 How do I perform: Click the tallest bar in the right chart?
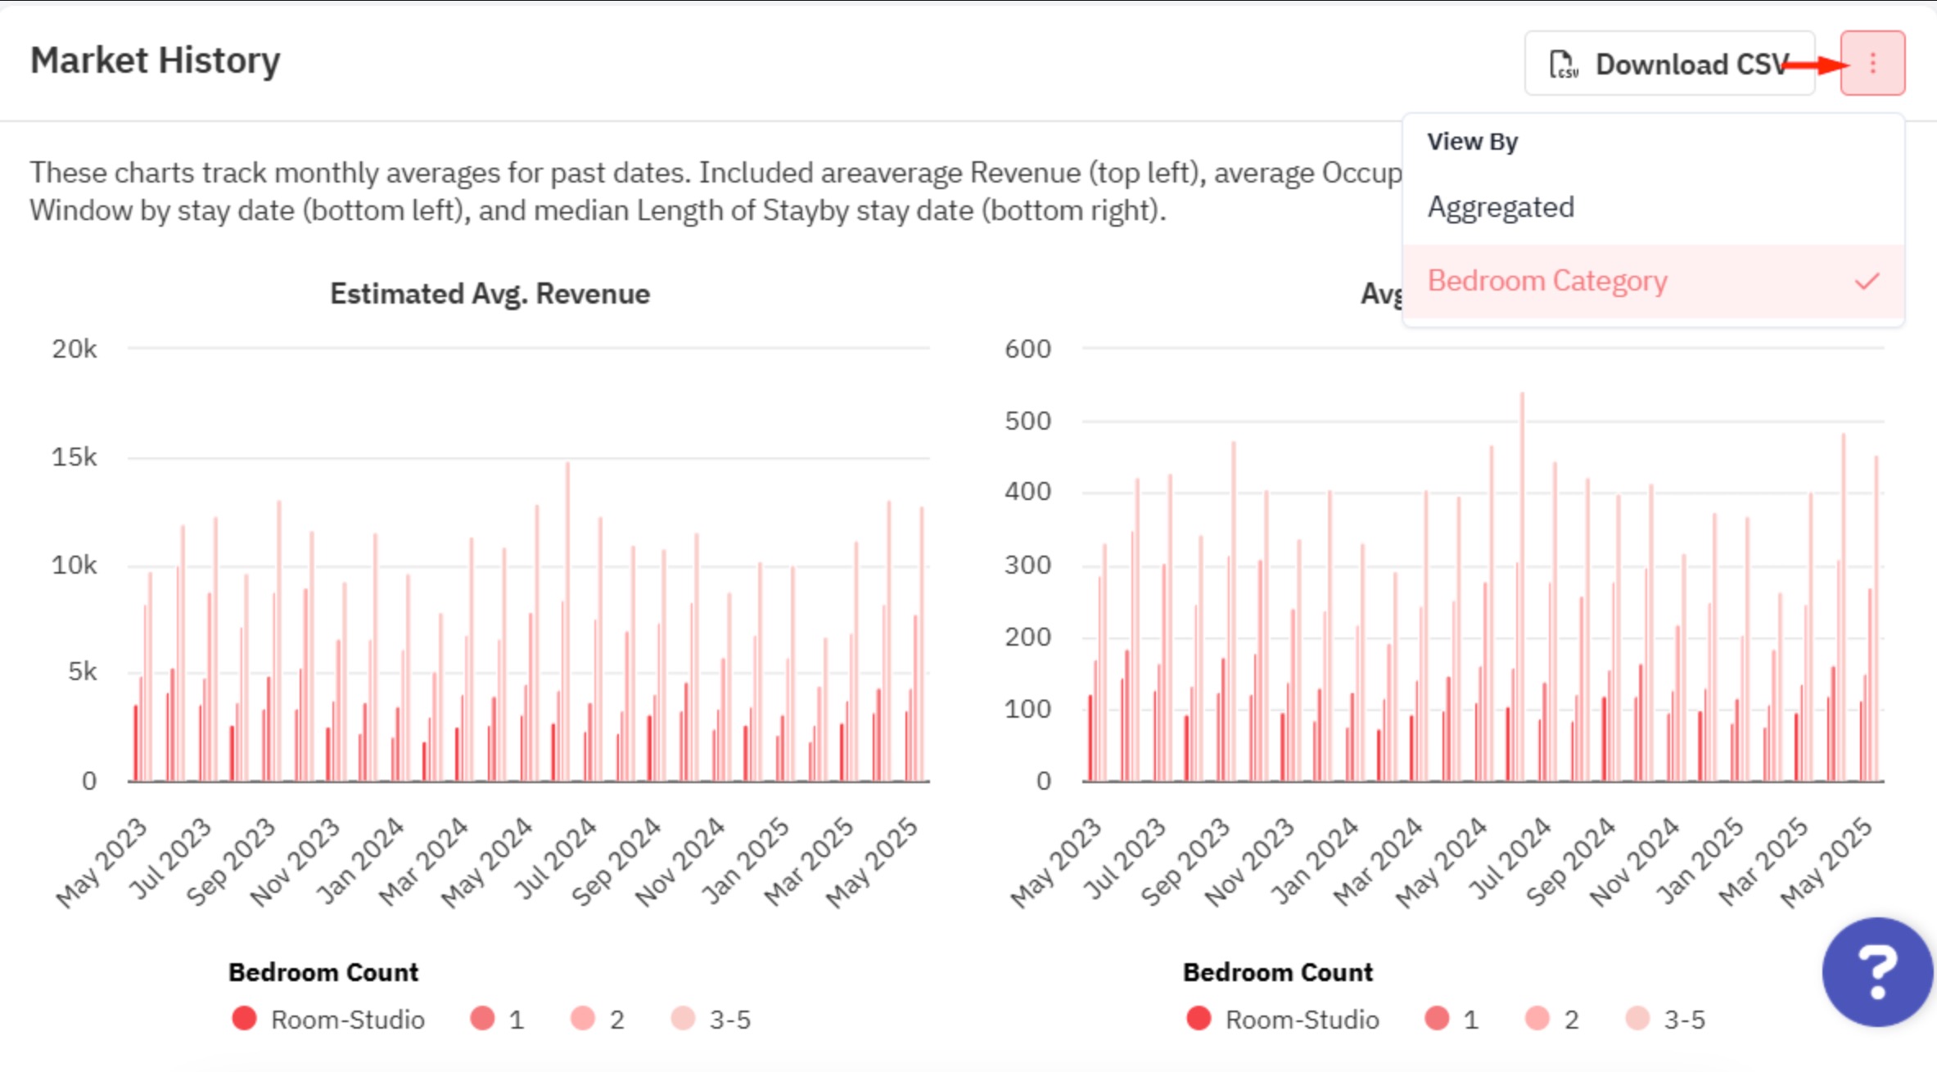[1522, 587]
